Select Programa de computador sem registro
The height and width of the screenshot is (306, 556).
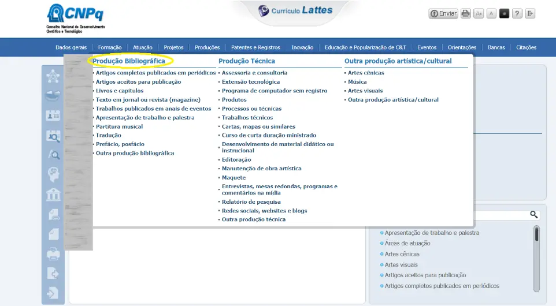tap(275, 91)
